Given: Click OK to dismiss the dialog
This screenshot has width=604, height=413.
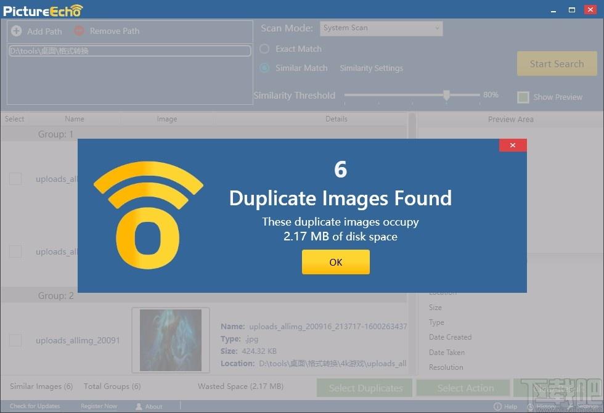Looking at the screenshot, I should point(336,262).
